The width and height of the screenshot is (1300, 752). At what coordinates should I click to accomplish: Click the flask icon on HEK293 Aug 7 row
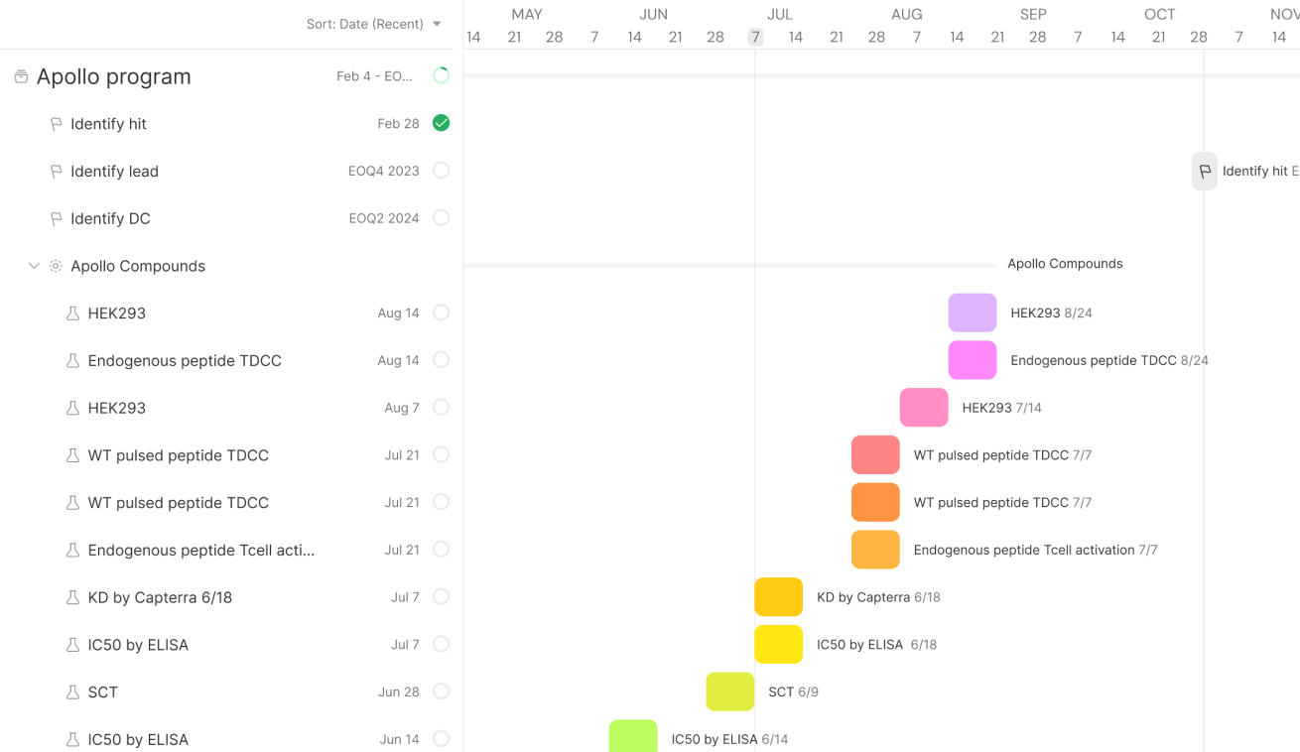click(x=72, y=408)
